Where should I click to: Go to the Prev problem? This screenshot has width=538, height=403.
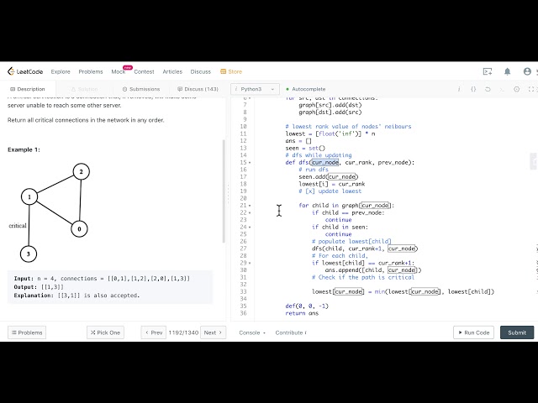154,332
